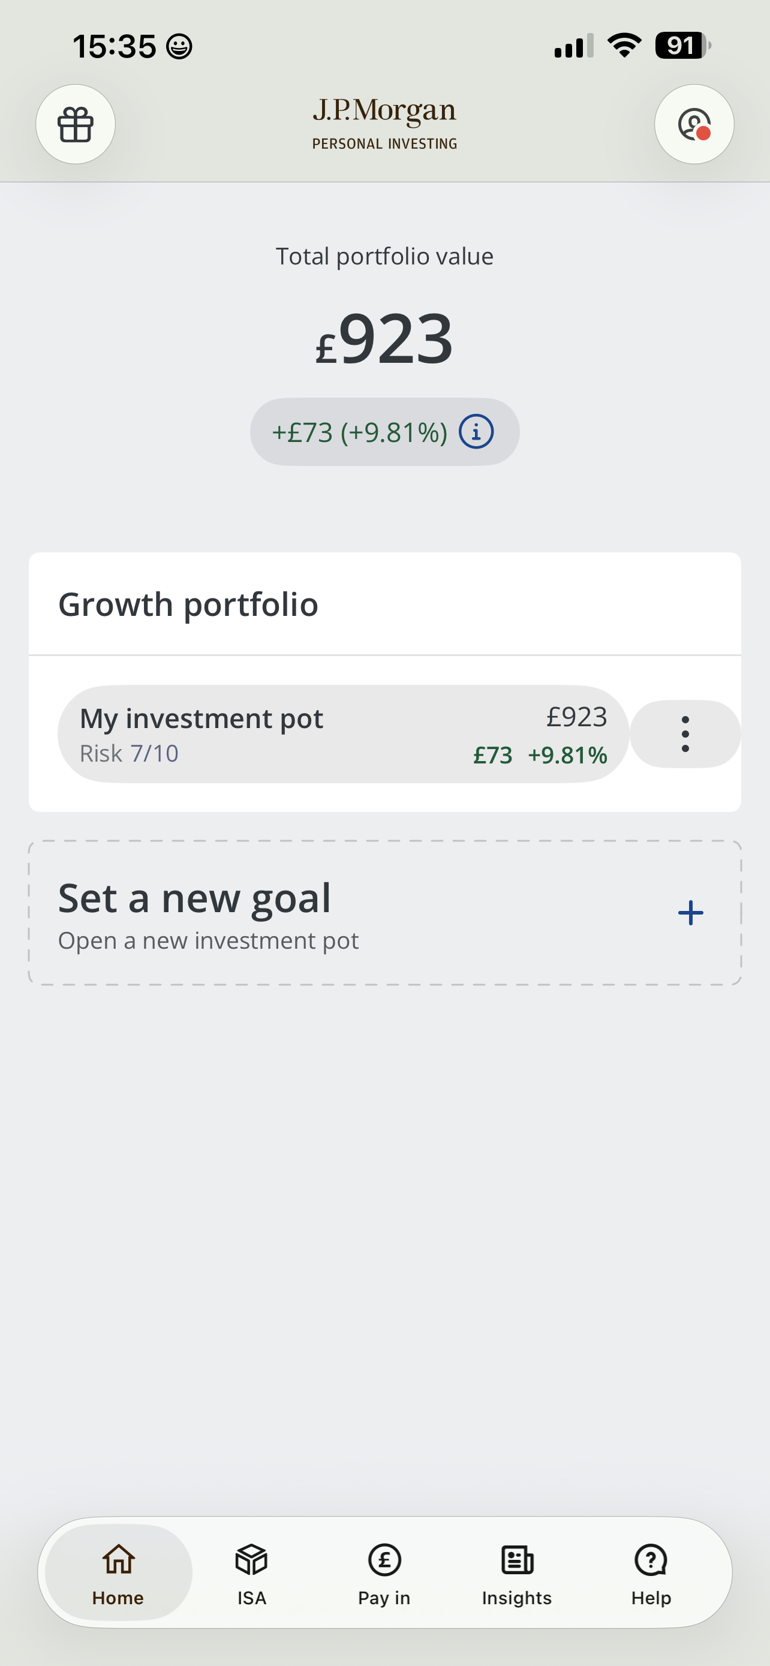Tap the plus icon for new goal

690,913
